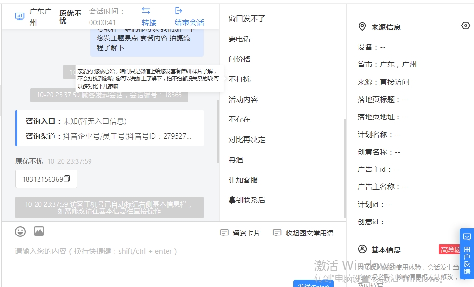This screenshot has width=474, height=287.
Task: Click the monitor device icon beside 广东广州
Action: (20, 16)
